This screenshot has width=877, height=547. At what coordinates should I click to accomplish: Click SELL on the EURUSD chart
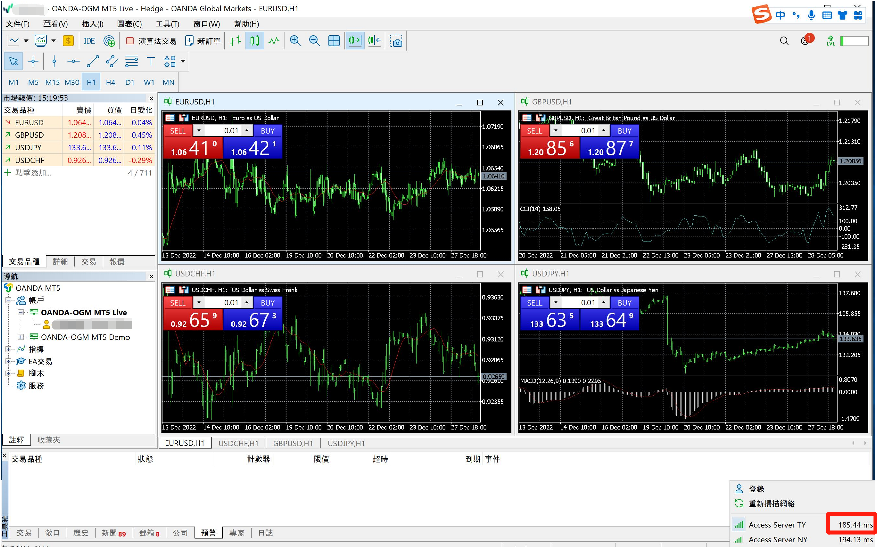(178, 131)
